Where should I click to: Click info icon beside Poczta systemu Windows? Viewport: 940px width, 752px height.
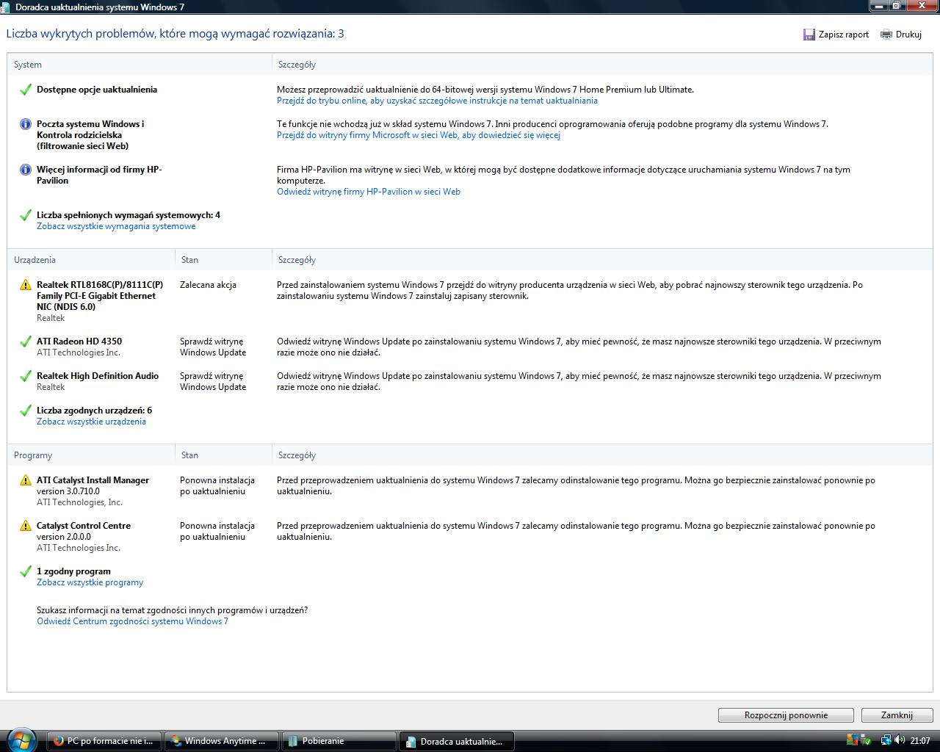[26, 124]
